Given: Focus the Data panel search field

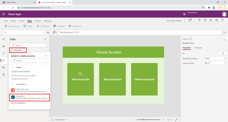Looking at the screenshot, I should [28, 45].
